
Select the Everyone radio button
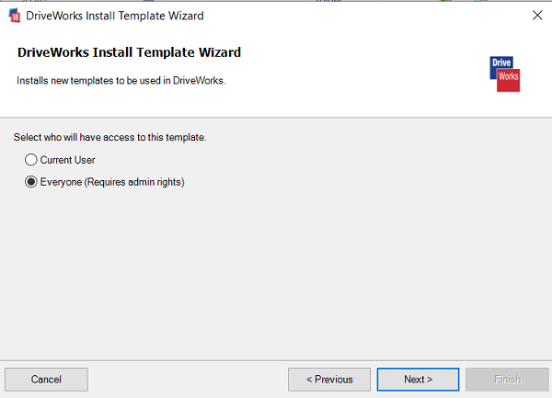(x=31, y=182)
